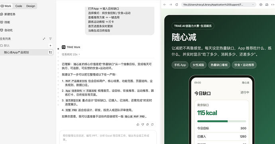Expand the 默认 folder group

click(x=5, y=45)
